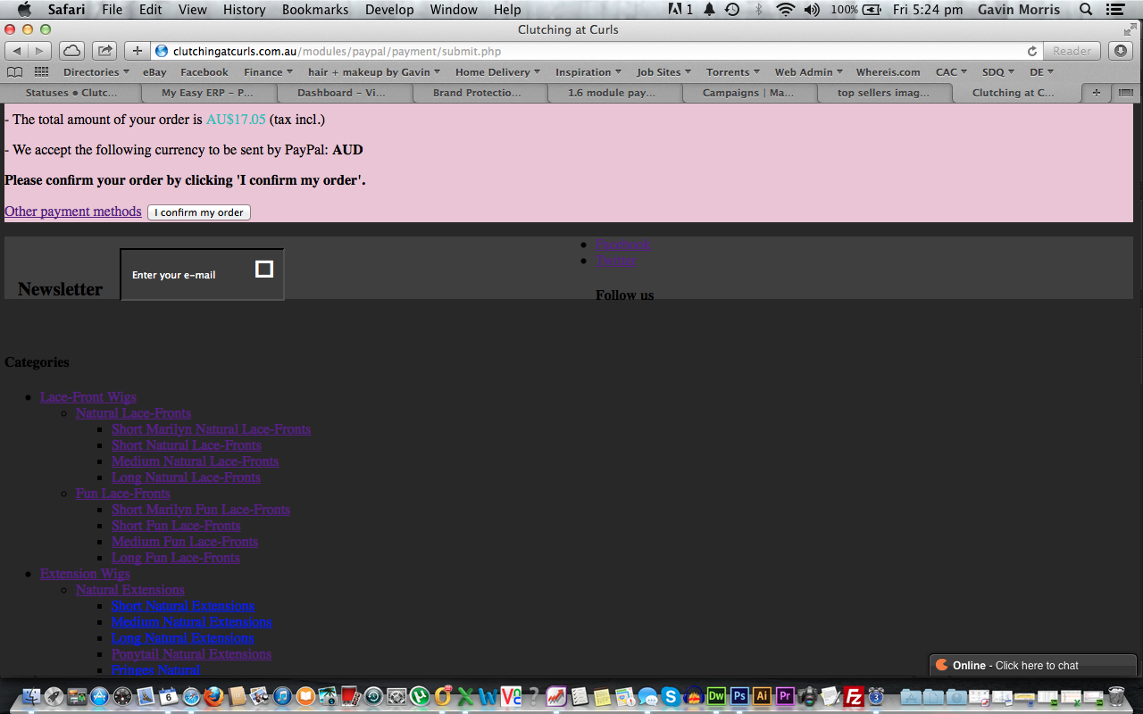Open uTorrent from the Dock
Viewport: 1143px width, 714px height.
[419, 696]
